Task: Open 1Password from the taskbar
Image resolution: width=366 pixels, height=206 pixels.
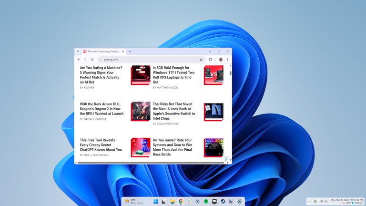Action: (197, 201)
